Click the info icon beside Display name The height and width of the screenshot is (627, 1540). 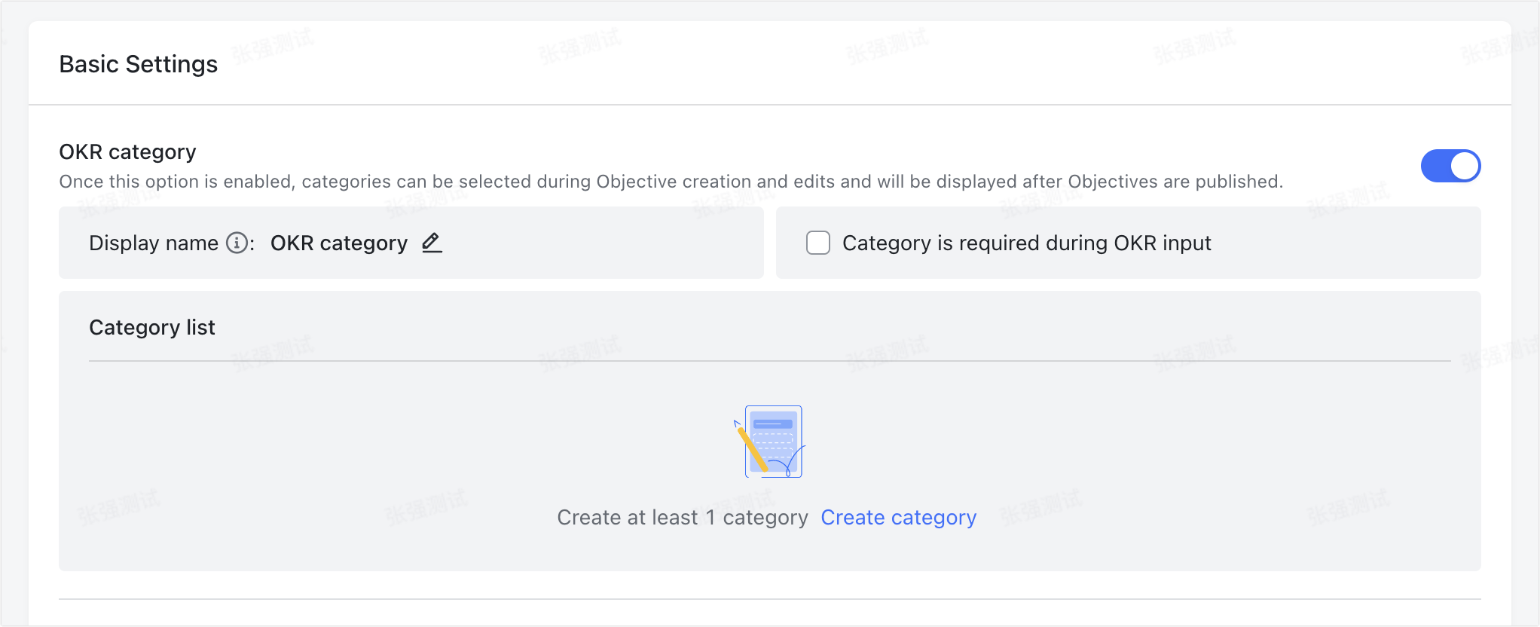tap(237, 243)
